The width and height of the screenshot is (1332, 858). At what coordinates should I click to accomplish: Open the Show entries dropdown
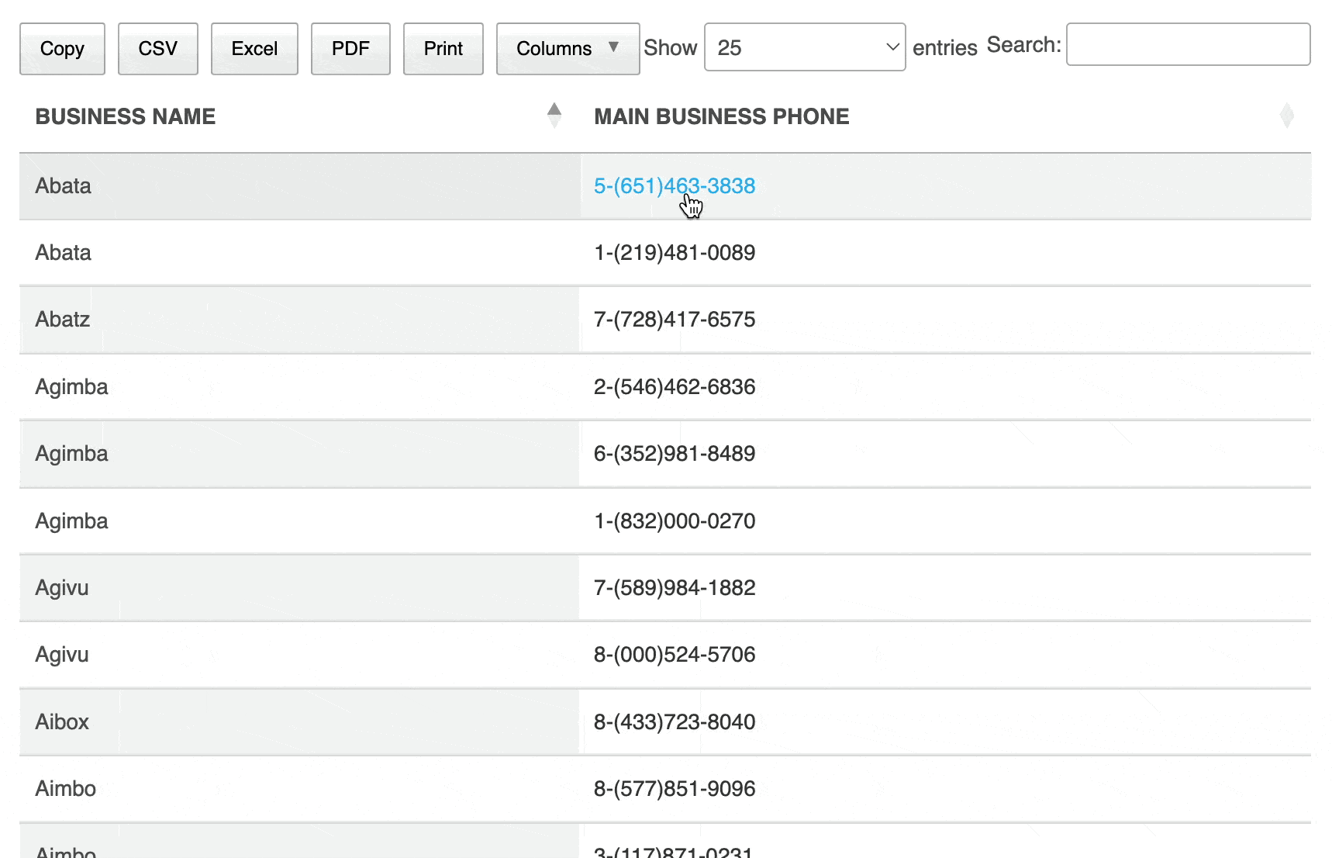(804, 47)
